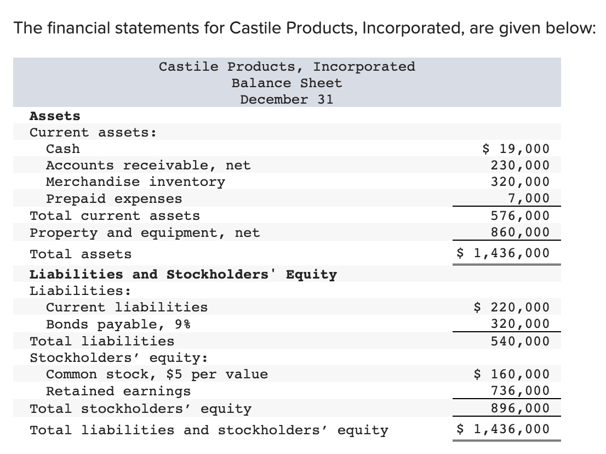Select the December 31 date line
Viewport: 606px width, 454px height.
pos(287,99)
